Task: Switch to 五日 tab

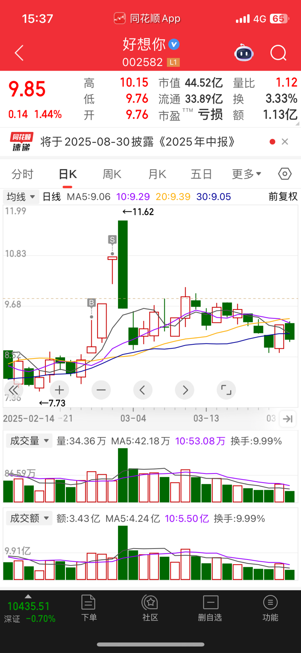Action: click(201, 174)
